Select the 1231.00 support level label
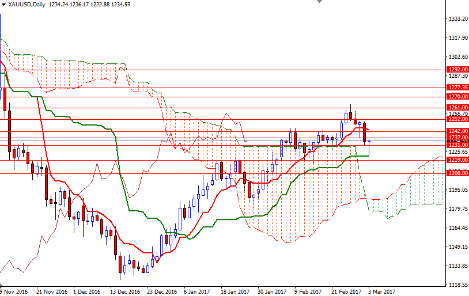 tap(457, 145)
